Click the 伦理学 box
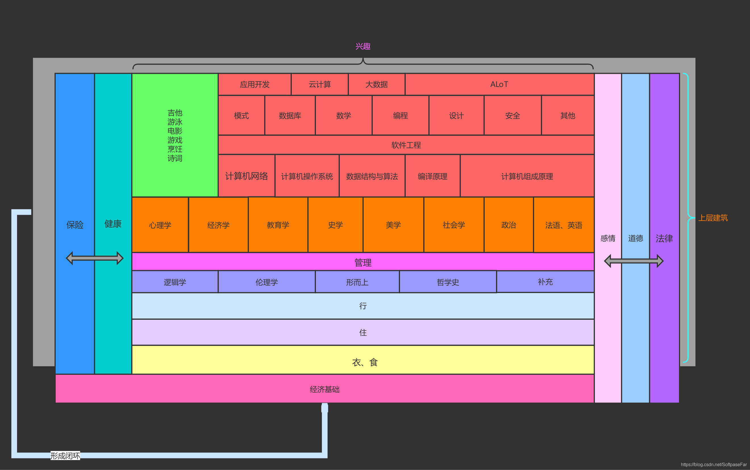Screen dimensions: 750x470 pyautogui.click(x=266, y=282)
